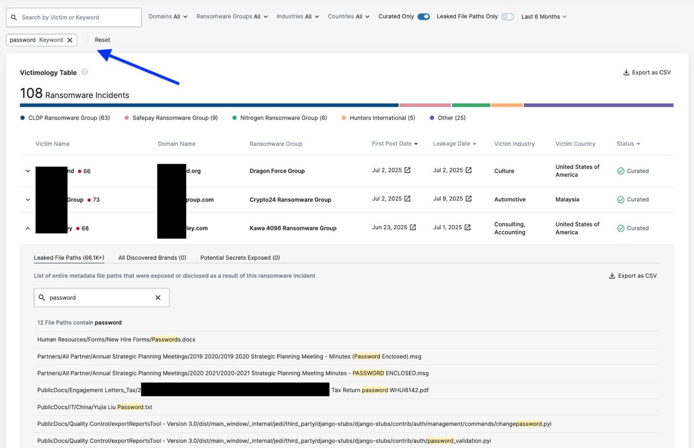Open the Domains filter dropdown

click(x=168, y=17)
